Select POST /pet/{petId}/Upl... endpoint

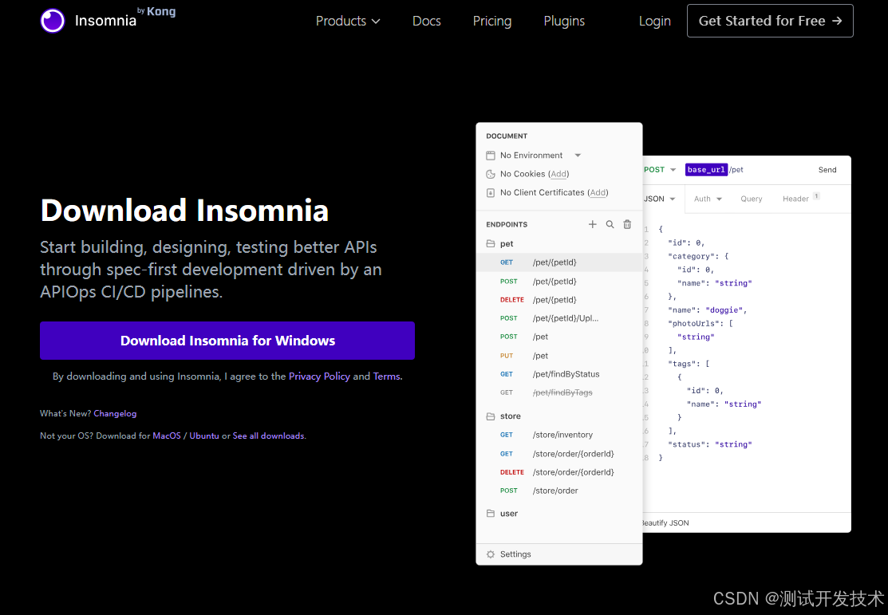559,318
